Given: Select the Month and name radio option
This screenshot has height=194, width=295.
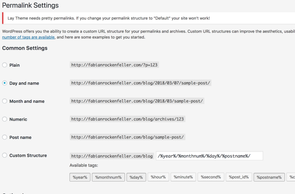Looking at the screenshot, I should (5, 101).
